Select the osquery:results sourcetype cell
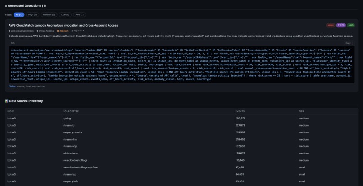 click(x=72, y=132)
